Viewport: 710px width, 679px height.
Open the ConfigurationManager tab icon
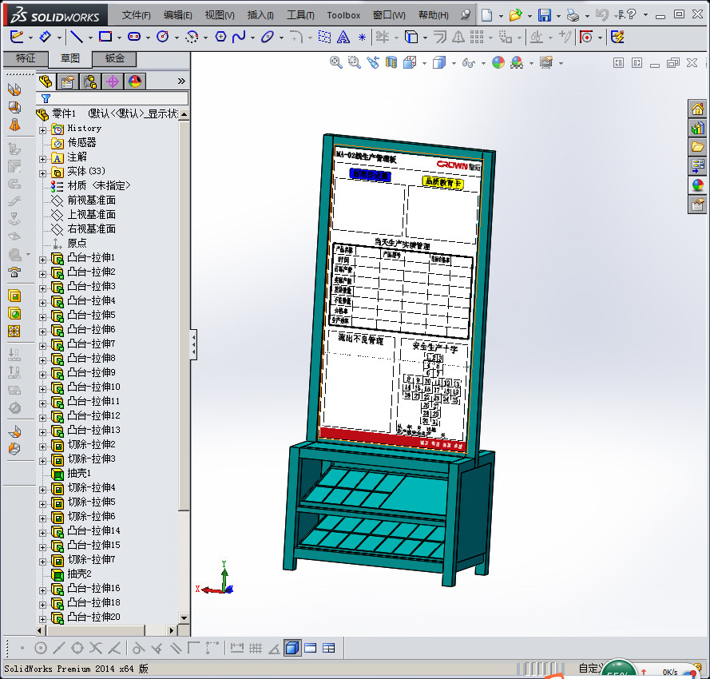click(x=90, y=81)
